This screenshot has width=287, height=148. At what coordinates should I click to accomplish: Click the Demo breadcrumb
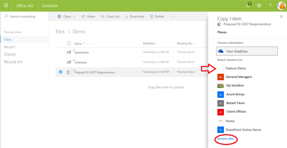pos(79,32)
